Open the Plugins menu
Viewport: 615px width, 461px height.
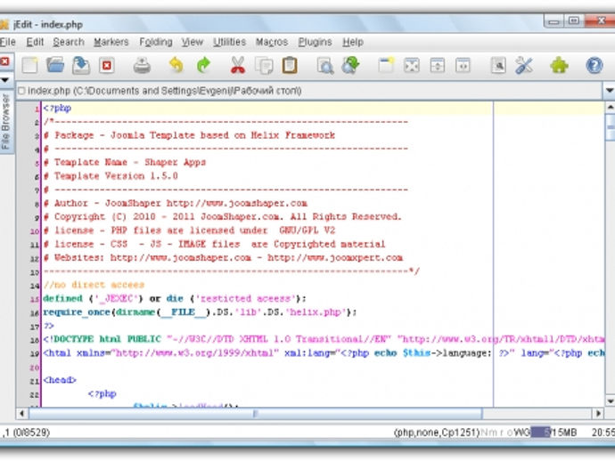[x=315, y=42]
